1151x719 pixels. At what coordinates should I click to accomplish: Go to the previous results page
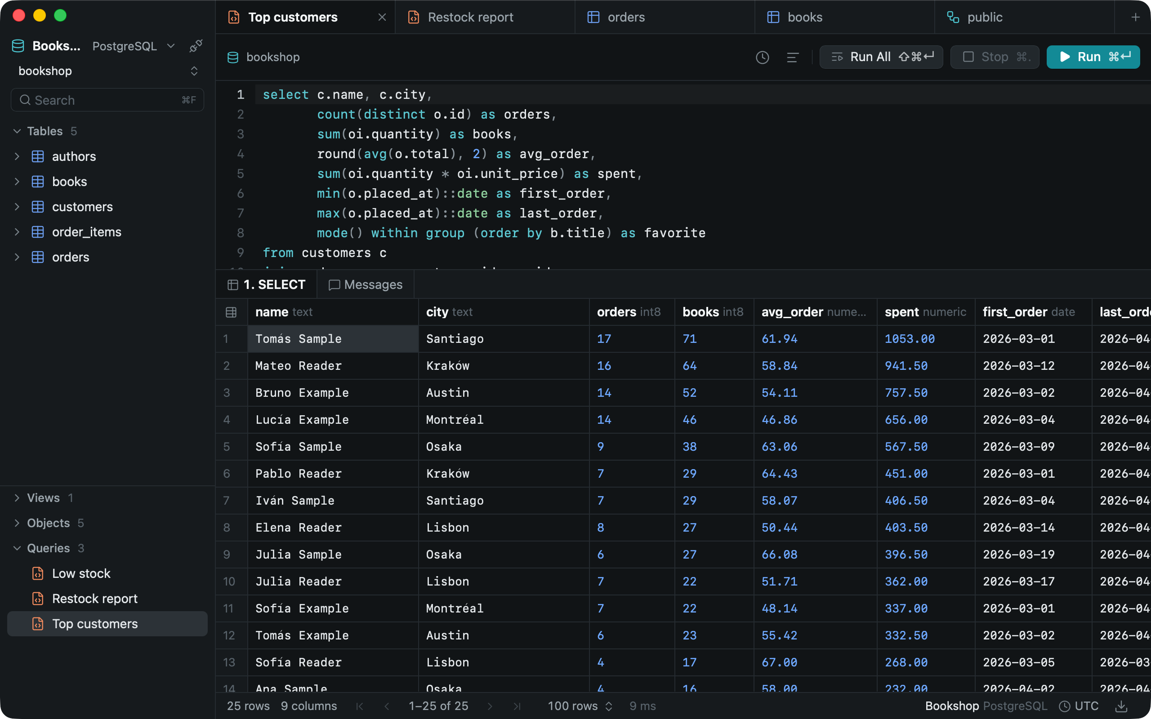click(x=387, y=706)
